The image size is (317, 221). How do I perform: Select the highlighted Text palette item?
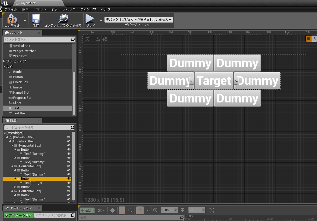[37, 108]
